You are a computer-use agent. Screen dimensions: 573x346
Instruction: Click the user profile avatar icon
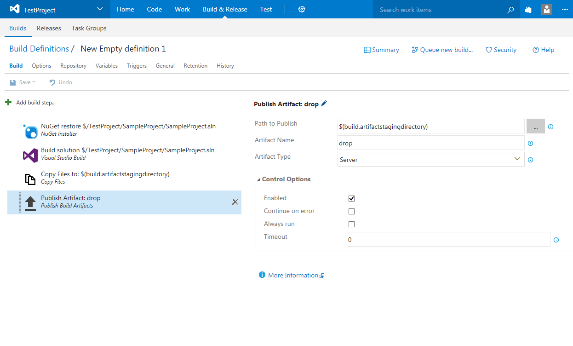pyautogui.click(x=547, y=9)
